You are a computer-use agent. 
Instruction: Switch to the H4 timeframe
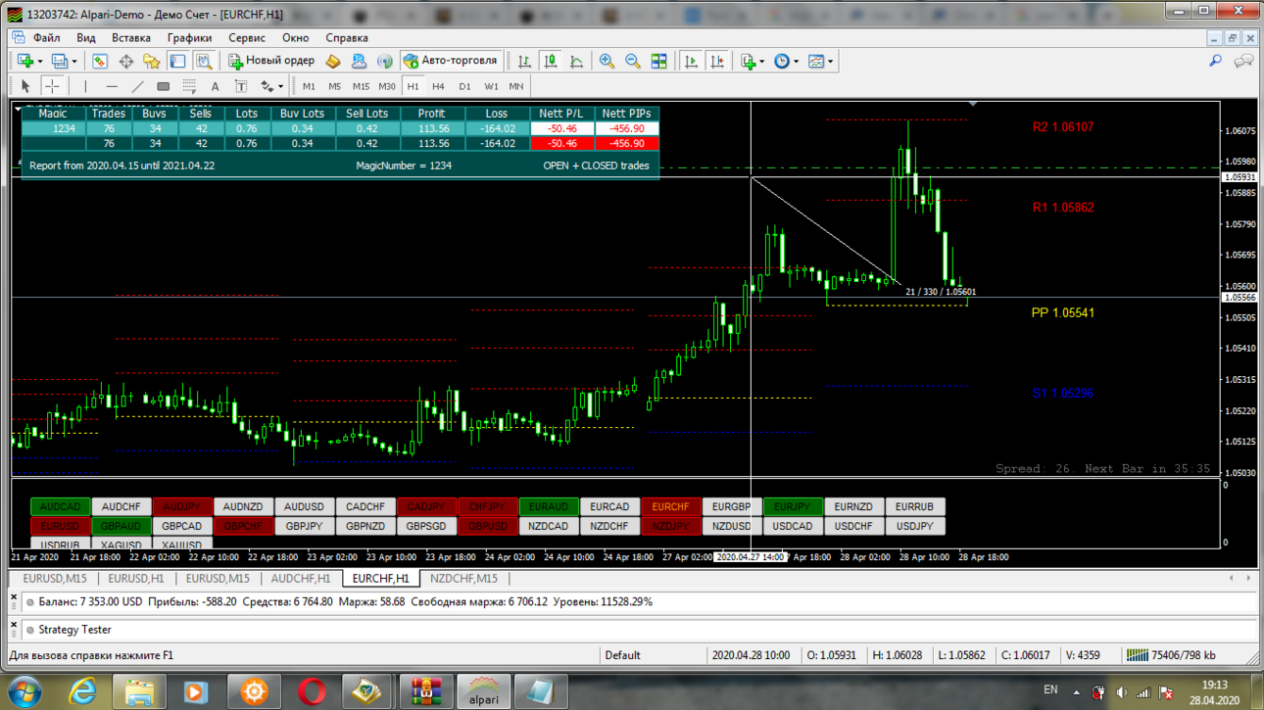pyautogui.click(x=438, y=86)
